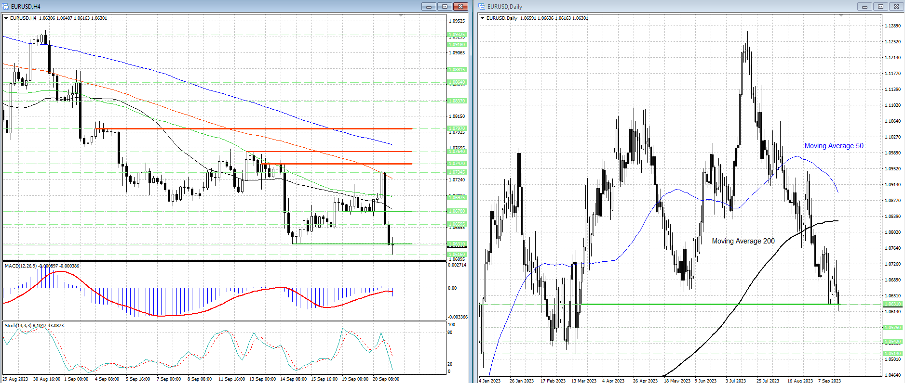Restore the EURUSD,H4 chart window
Viewport: 905px width, 383px height.
445,6
